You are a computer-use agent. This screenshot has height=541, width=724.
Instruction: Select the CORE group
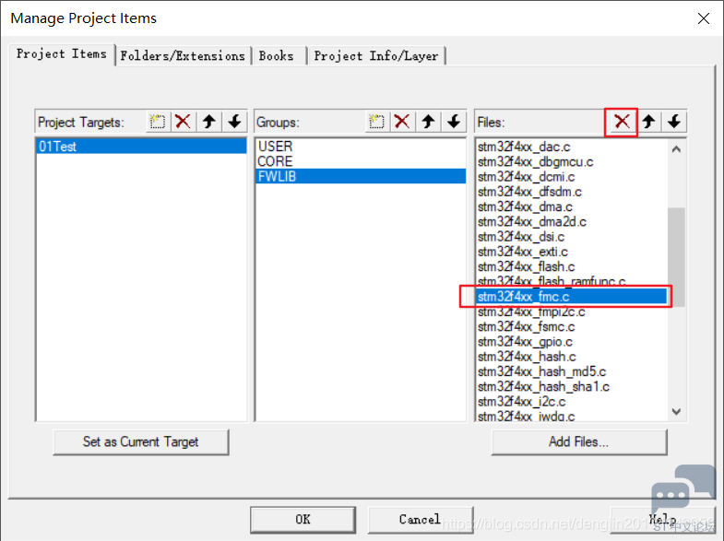point(360,161)
